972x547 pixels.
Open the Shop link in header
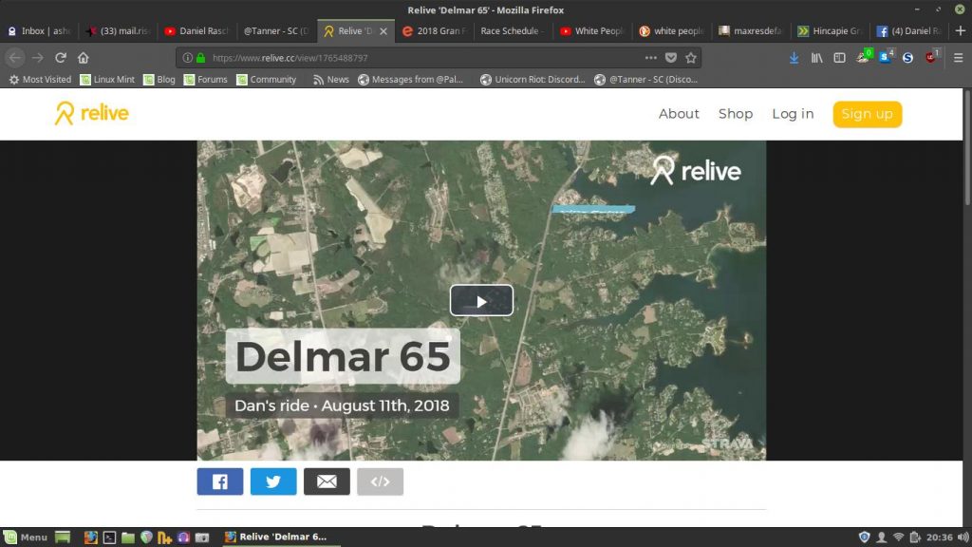(x=735, y=114)
